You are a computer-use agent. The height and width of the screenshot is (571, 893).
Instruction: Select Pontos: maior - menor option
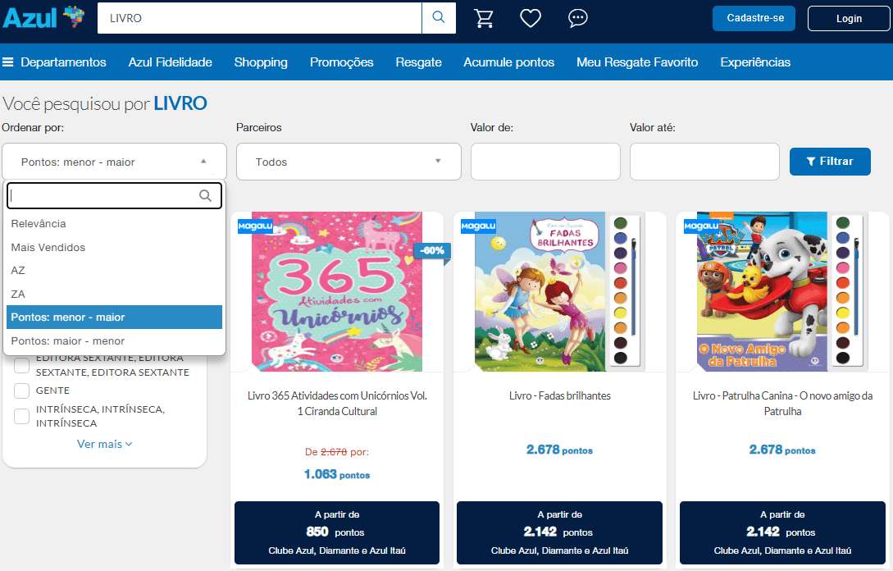pyautogui.click(x=114, y=340)
